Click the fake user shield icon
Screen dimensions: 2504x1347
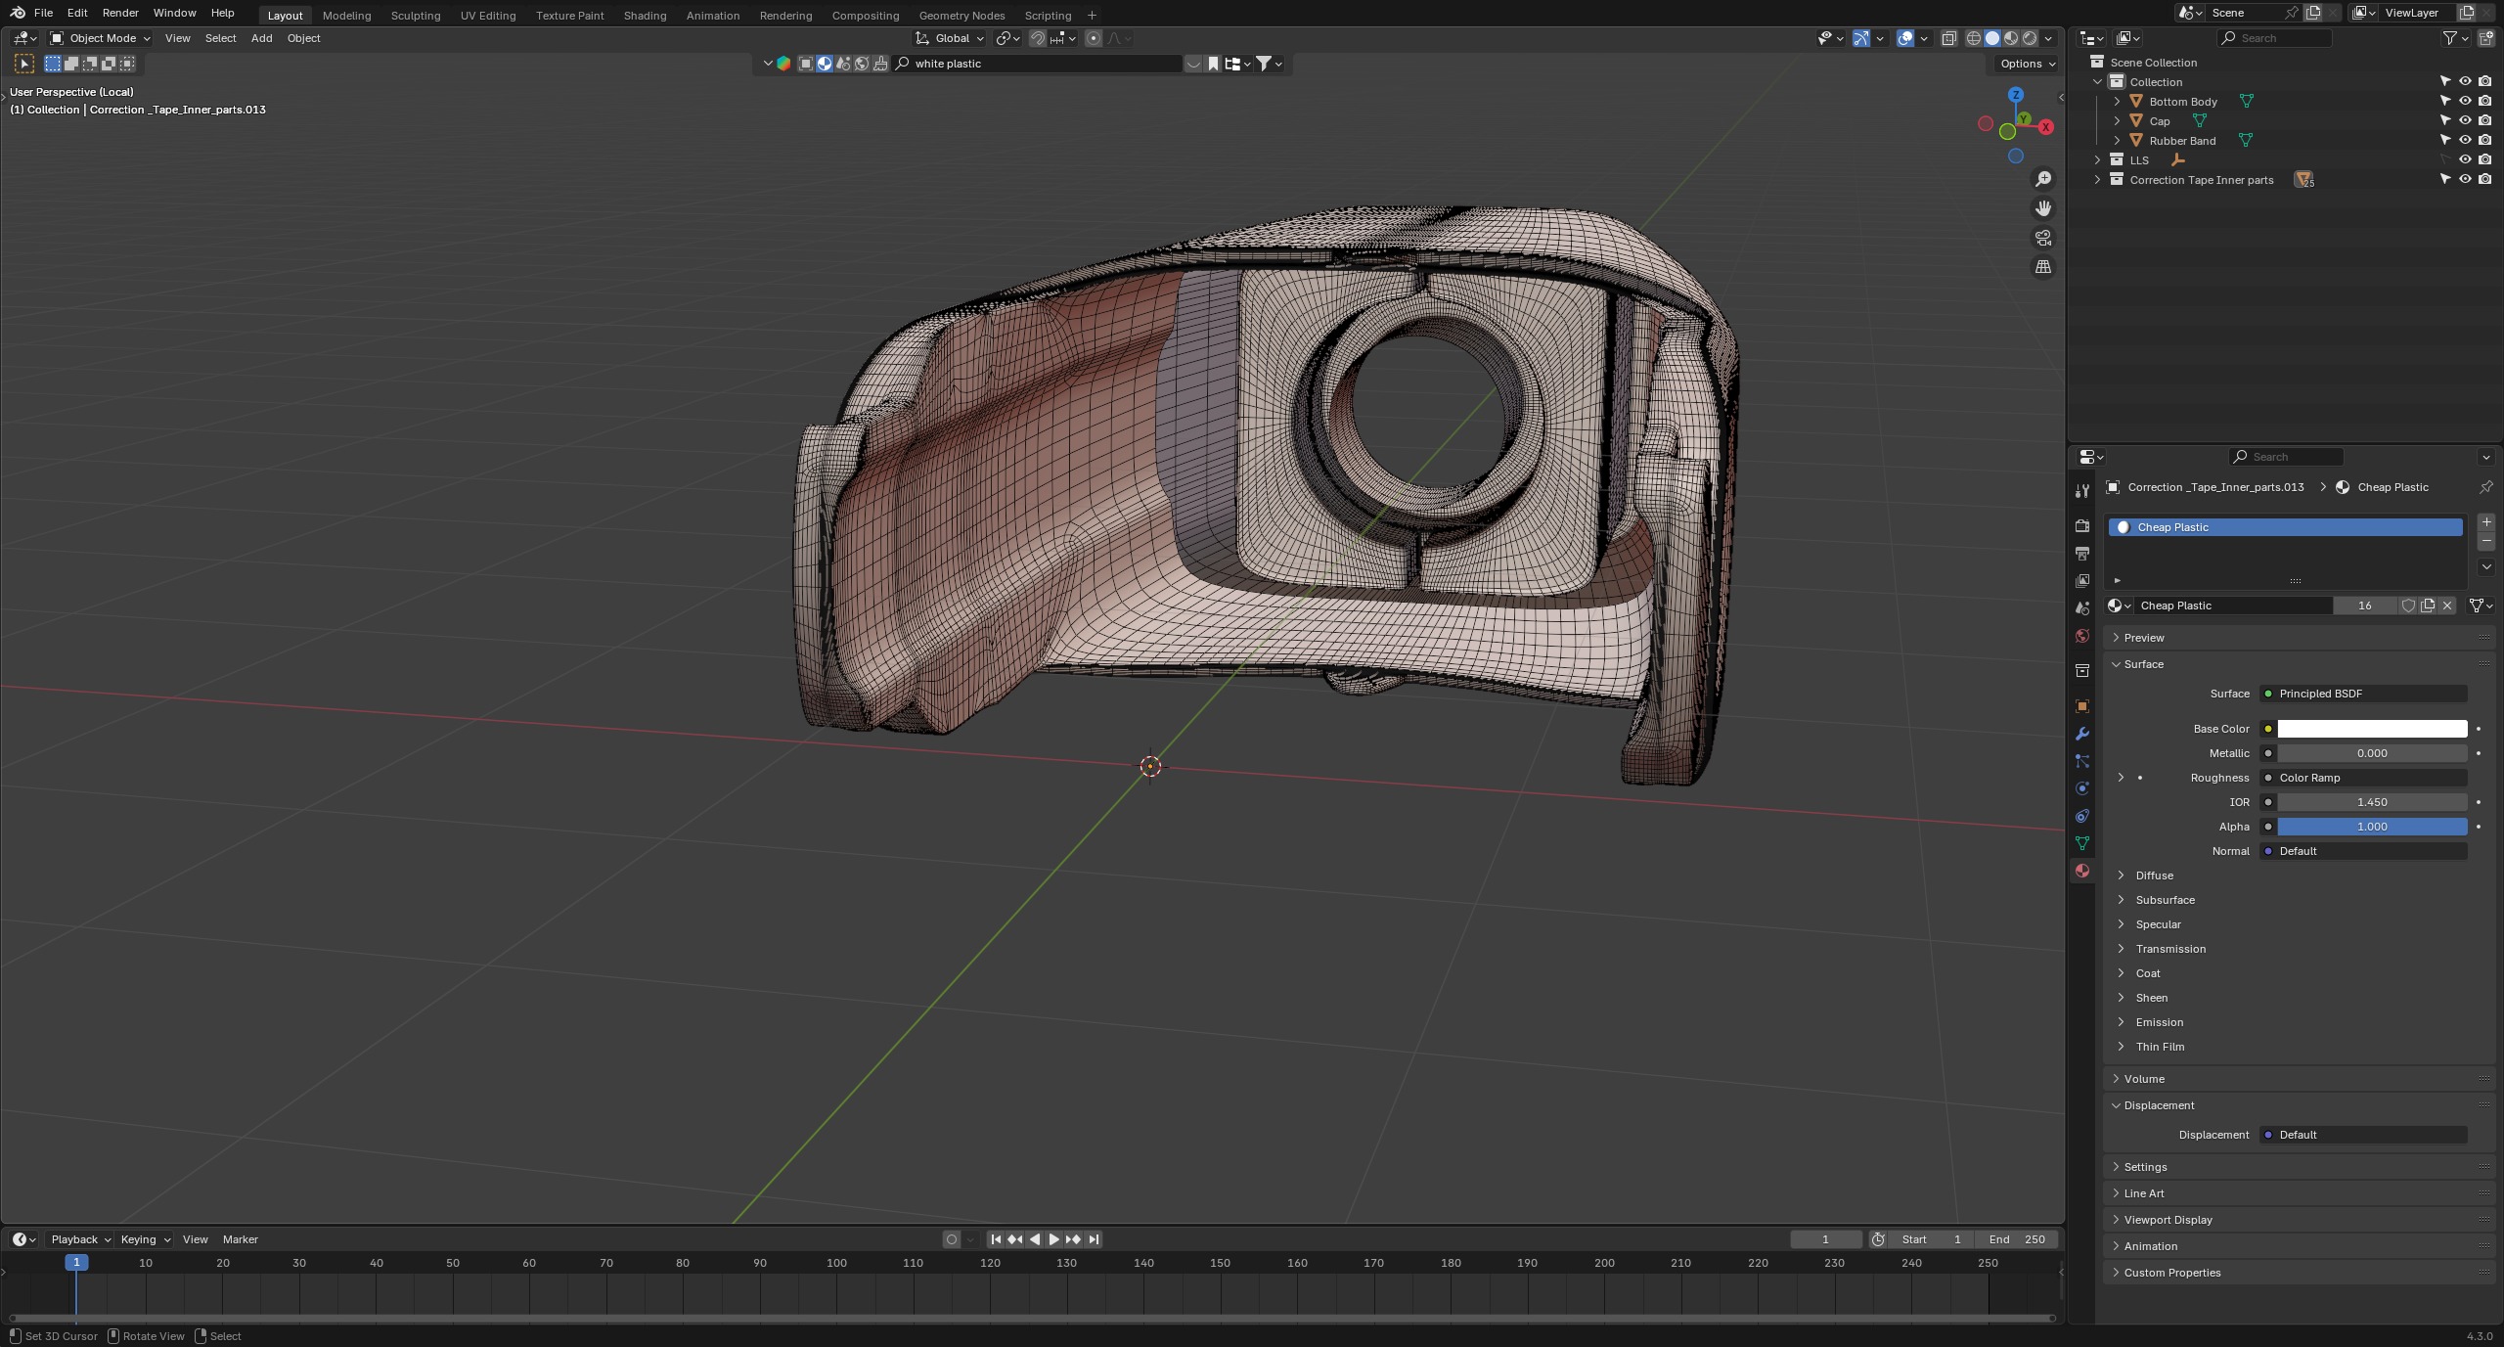[2408, 606]
